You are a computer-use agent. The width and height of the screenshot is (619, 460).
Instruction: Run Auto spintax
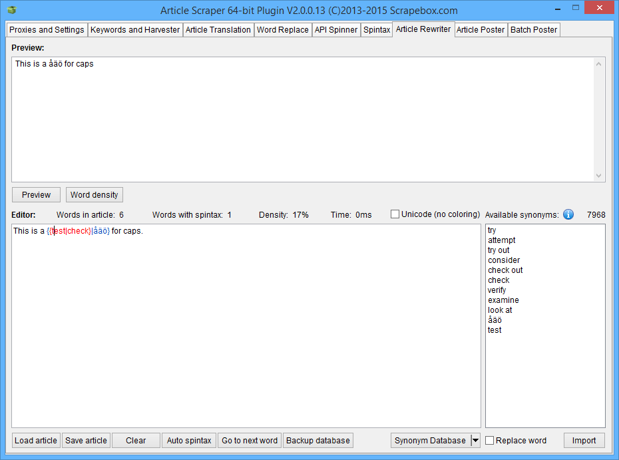(189, 440)
